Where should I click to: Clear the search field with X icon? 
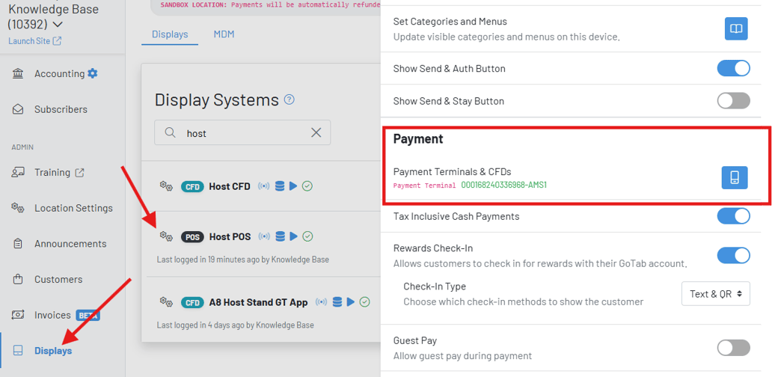tap(316, 133)
